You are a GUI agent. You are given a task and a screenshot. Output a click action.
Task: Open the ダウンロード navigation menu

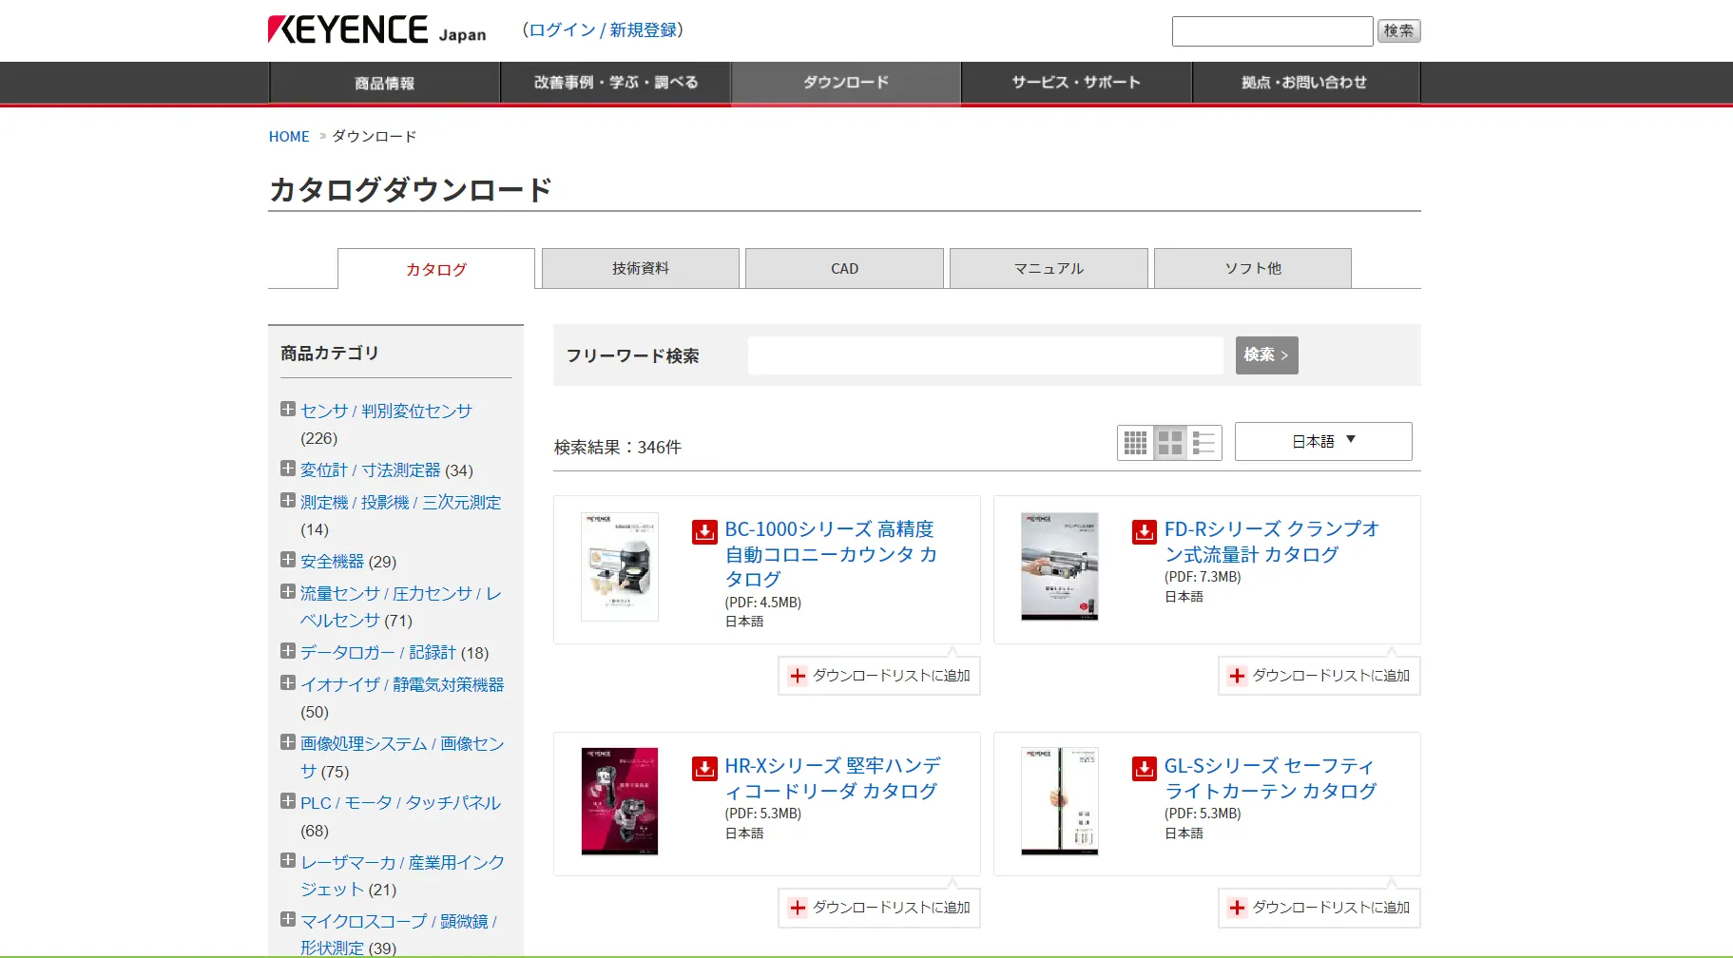[846, 83]
